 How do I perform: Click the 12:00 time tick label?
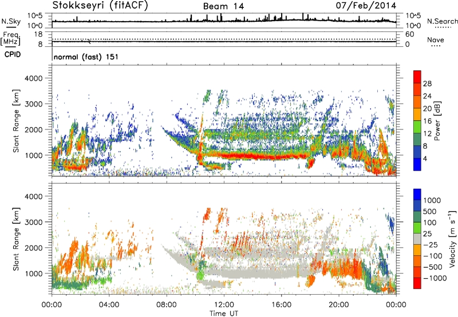pyautogui.click(x=224, y=305)
